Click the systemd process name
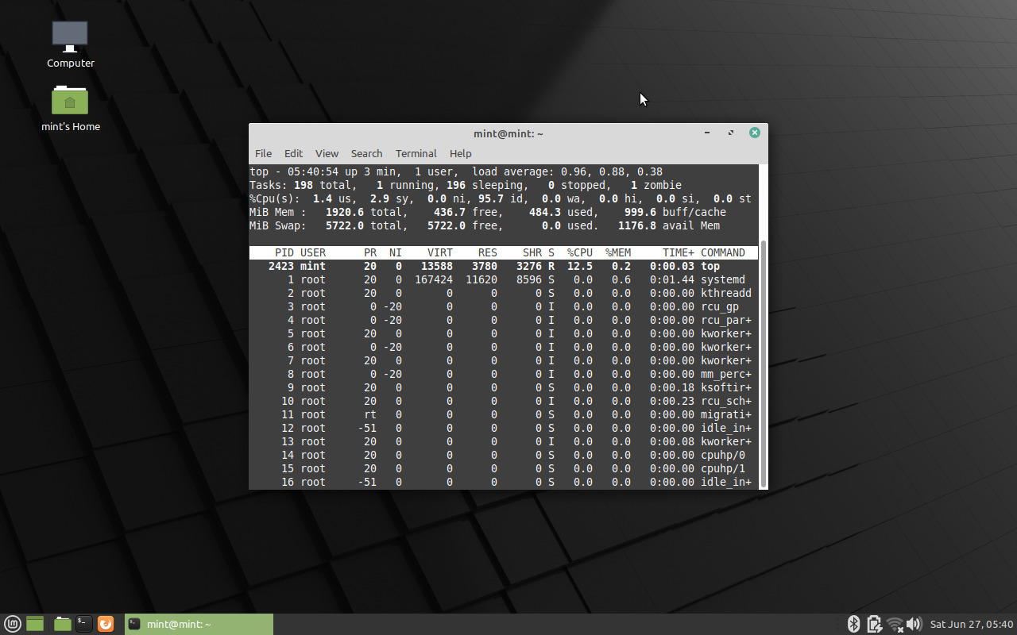1017x635 pixels. pyautogui.click(x=723, y=279)
